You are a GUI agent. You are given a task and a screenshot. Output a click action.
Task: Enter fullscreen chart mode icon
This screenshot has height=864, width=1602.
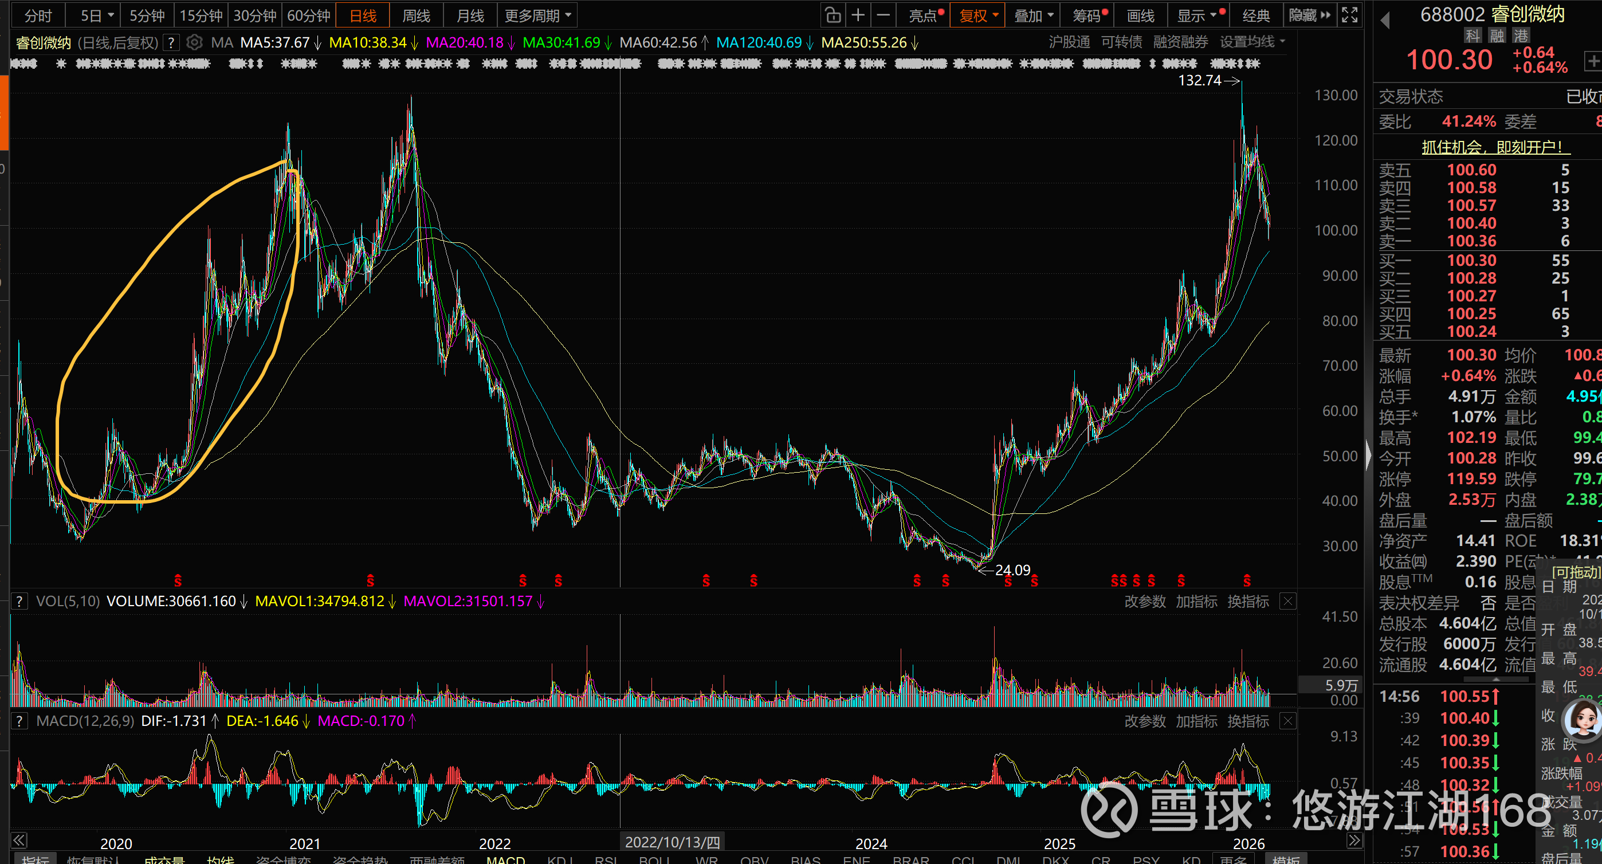click(1349, 15)
